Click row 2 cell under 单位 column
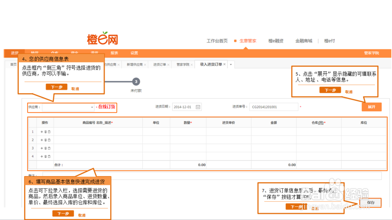 (x=156, y=140)
